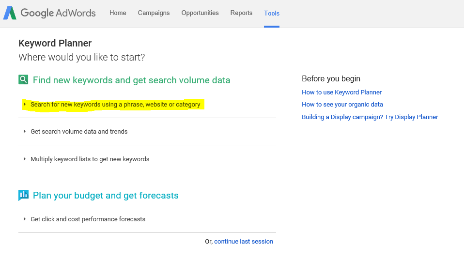This screenshot has height=276, width=464.
Task: Open How to use Keyword Planner link
Action: pos(342,92)
